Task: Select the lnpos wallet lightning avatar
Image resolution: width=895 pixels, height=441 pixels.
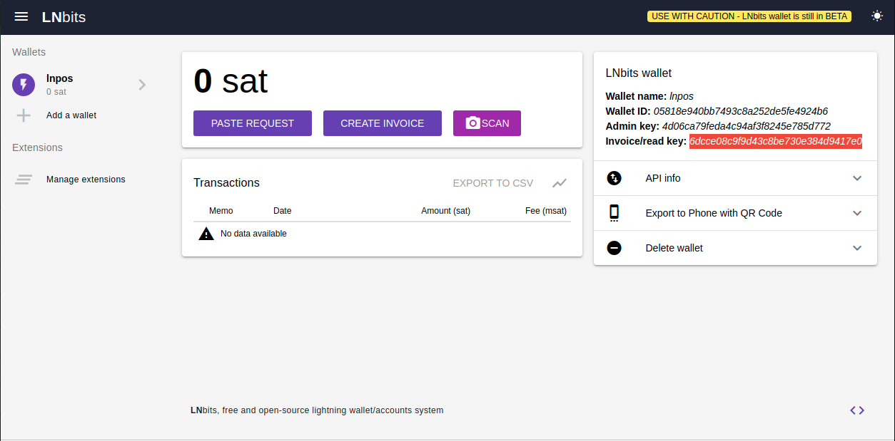Action: 24,85
